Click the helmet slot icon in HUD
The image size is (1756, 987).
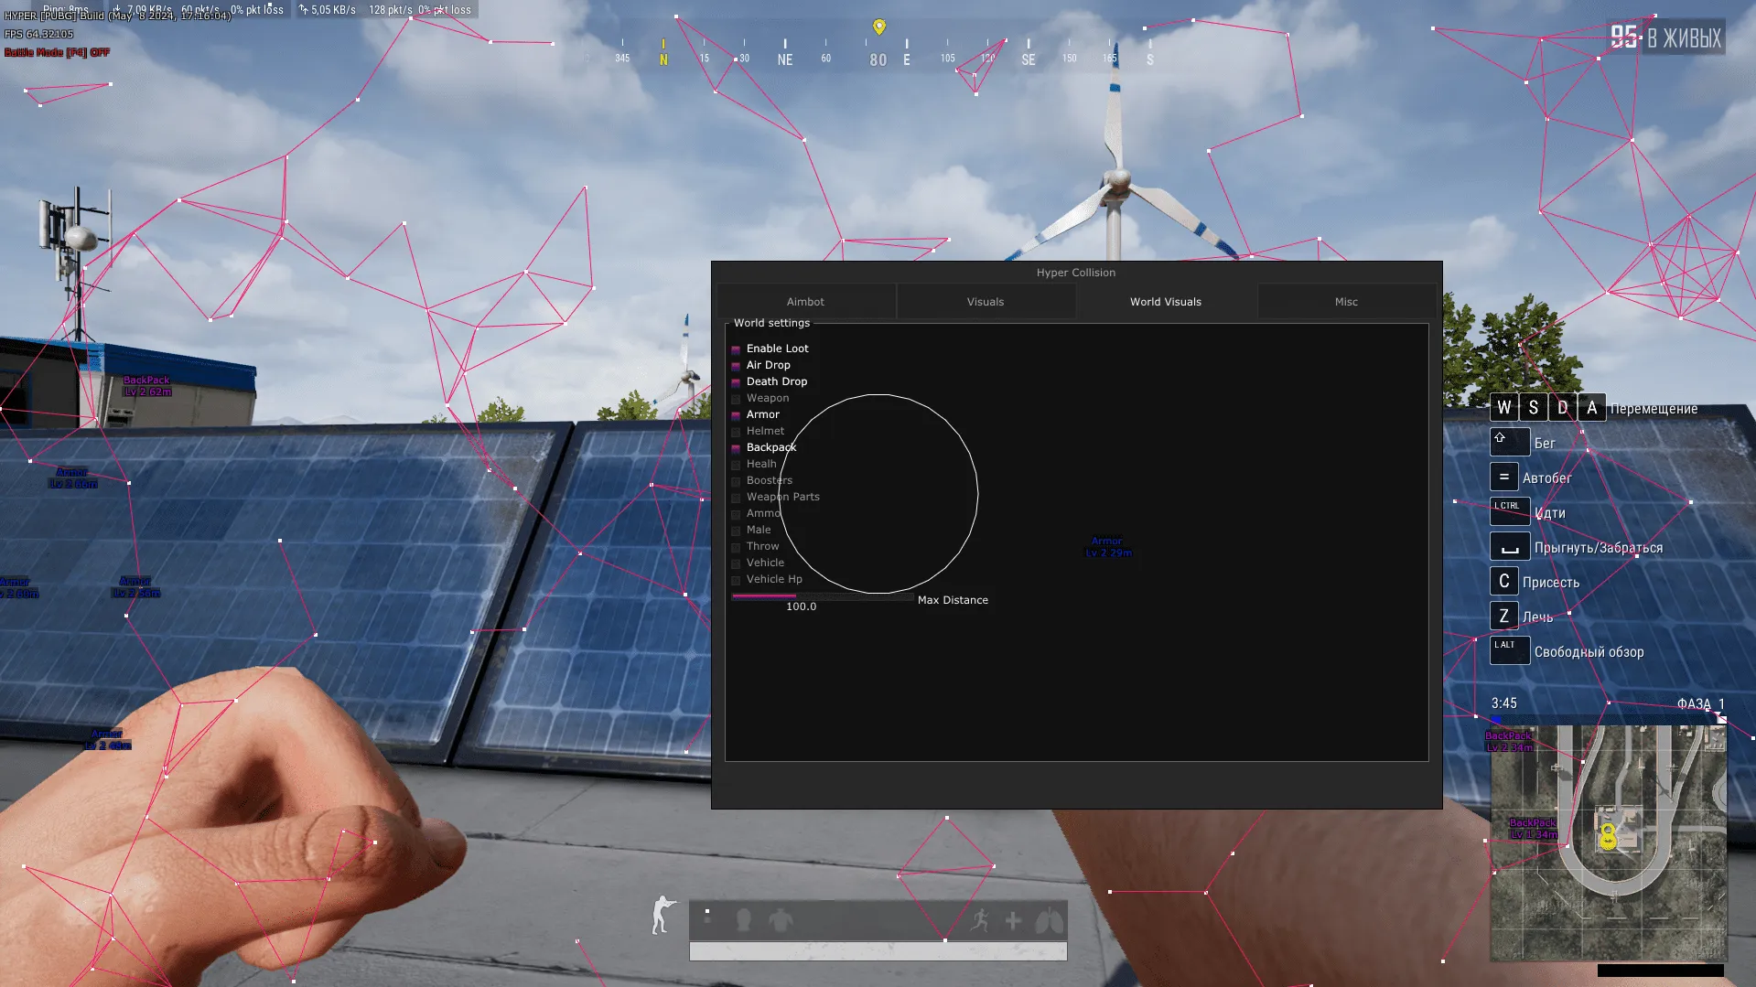[x=743, y=920]
